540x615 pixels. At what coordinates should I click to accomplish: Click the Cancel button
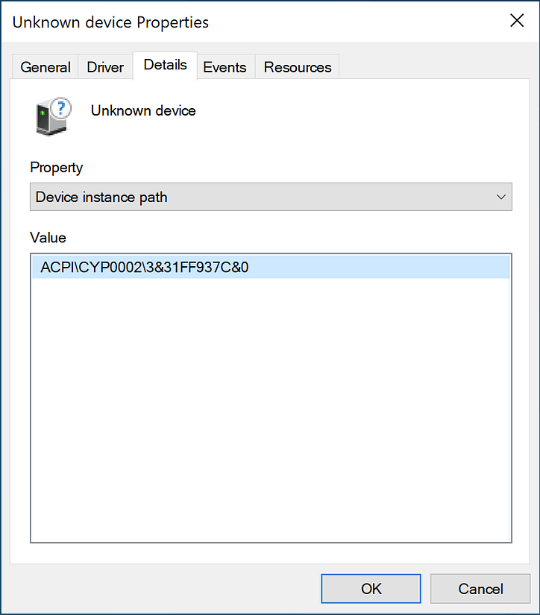click(x=480, y=588)
